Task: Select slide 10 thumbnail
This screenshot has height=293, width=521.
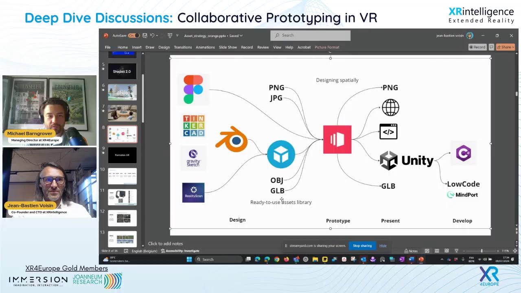Action: [x=122, y=176]
